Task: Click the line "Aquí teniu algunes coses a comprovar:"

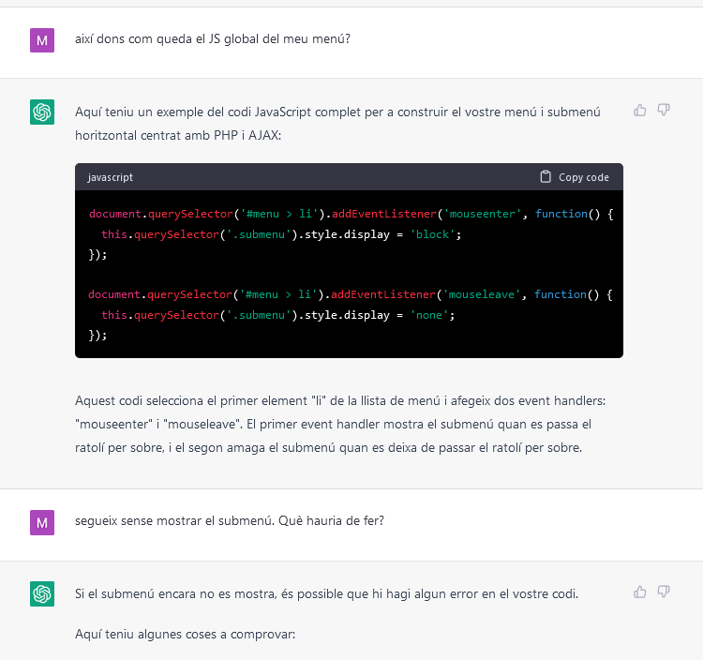Action: [x=185, y=635]
